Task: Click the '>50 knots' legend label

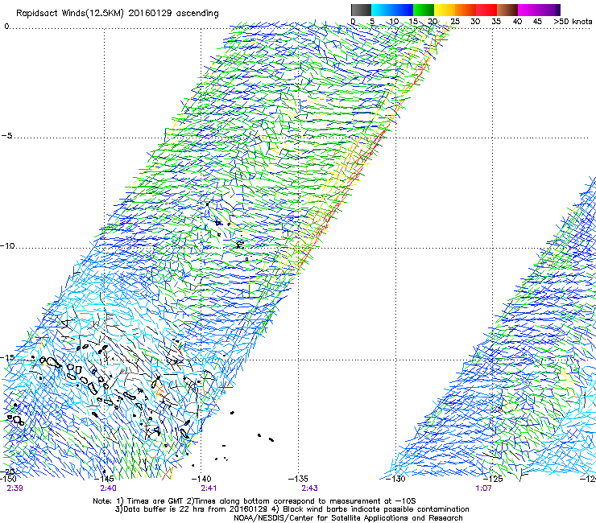Action: coord(573,22)
